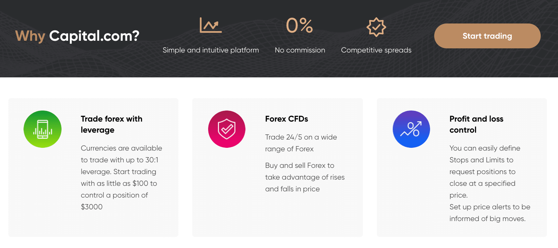Viewport: 558px width, 248px height.
Task: Click the blue profit percentage arrow icon
Action: [x=411, y=129]
